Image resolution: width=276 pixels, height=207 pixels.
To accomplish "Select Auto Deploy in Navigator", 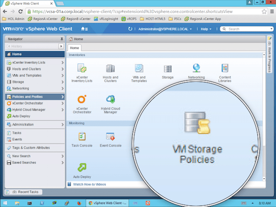I will click(x=35, y=116).
